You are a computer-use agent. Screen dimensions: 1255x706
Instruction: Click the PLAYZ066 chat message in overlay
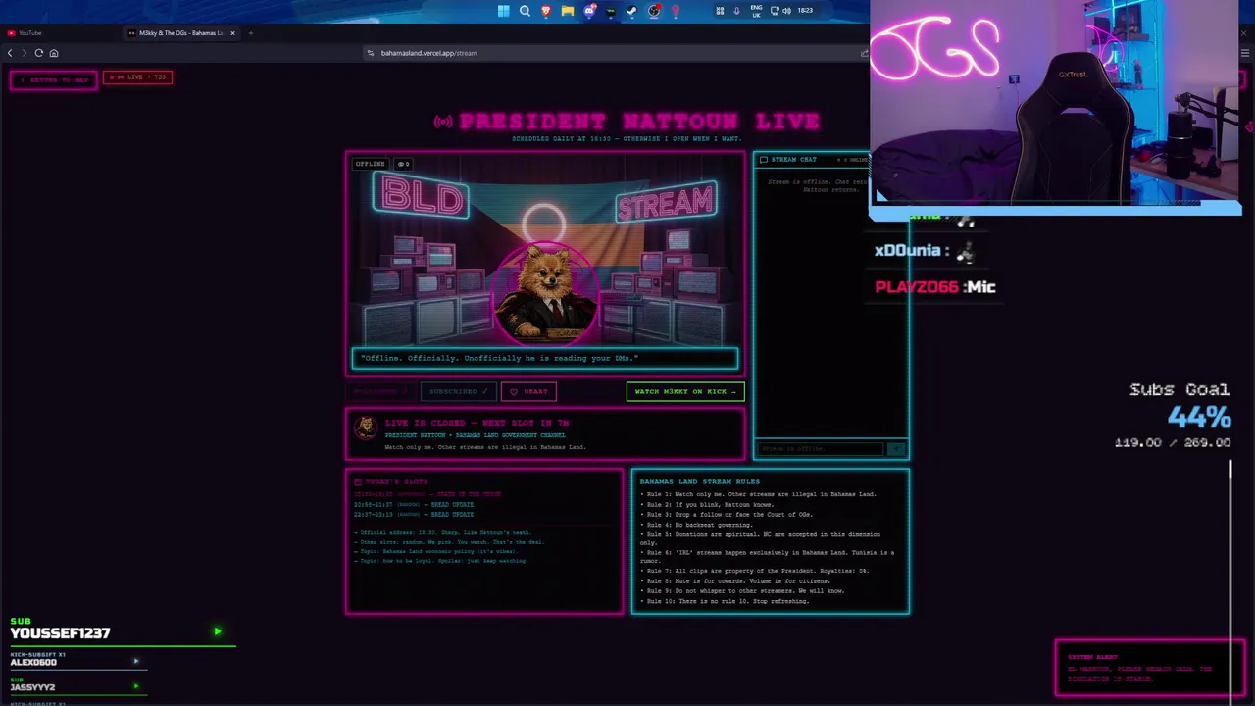point(934,287)
